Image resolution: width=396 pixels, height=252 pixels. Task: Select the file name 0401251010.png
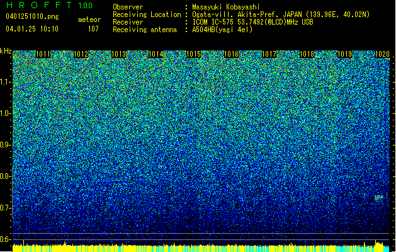tap(32, 16)
